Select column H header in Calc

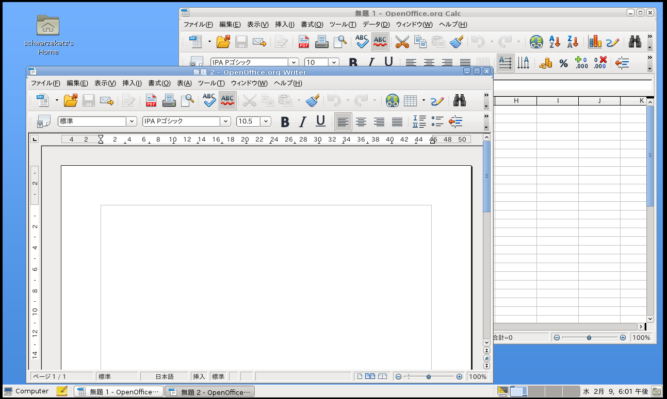[x=516, y=101]
